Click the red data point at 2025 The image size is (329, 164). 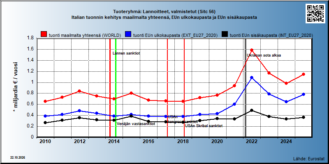[x=304, y=74]
